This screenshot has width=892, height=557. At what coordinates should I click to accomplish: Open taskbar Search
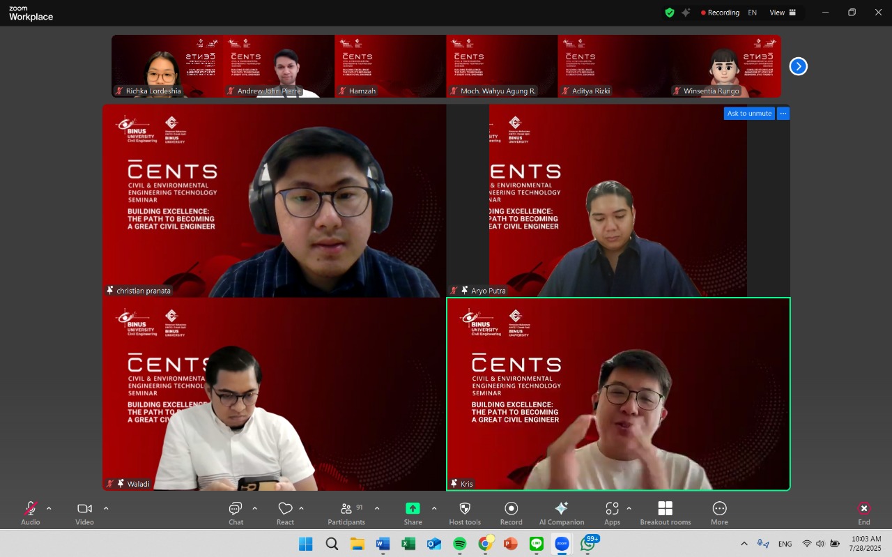[332, 544]
